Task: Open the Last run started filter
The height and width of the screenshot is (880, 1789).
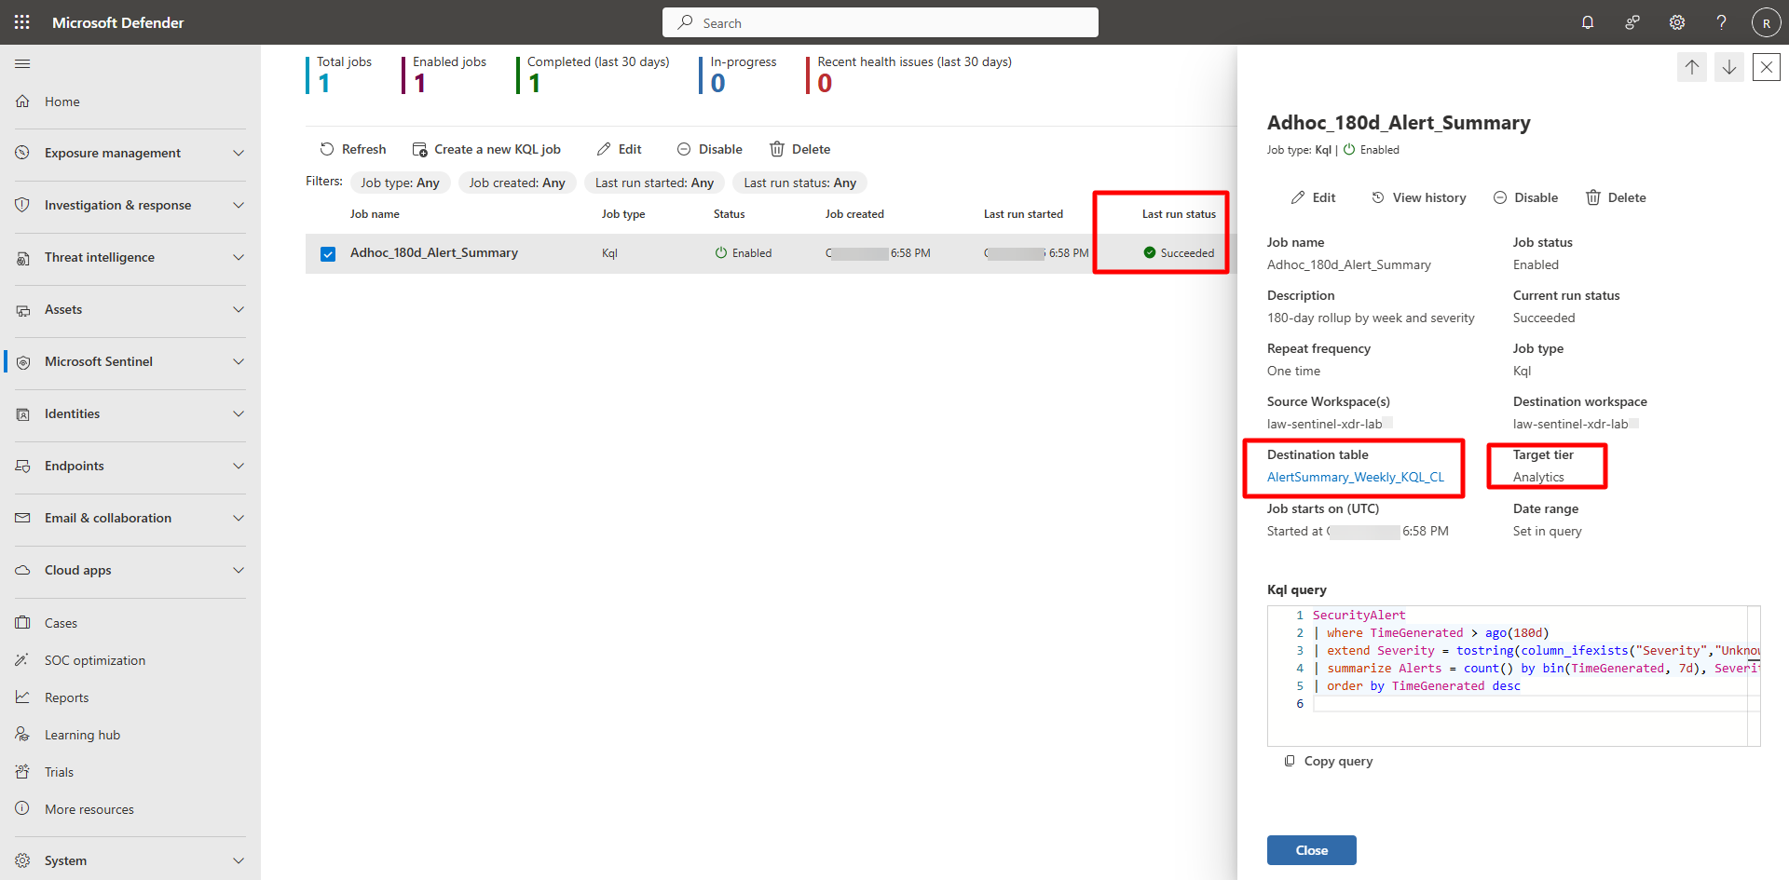Action: [x=654, y=183]
